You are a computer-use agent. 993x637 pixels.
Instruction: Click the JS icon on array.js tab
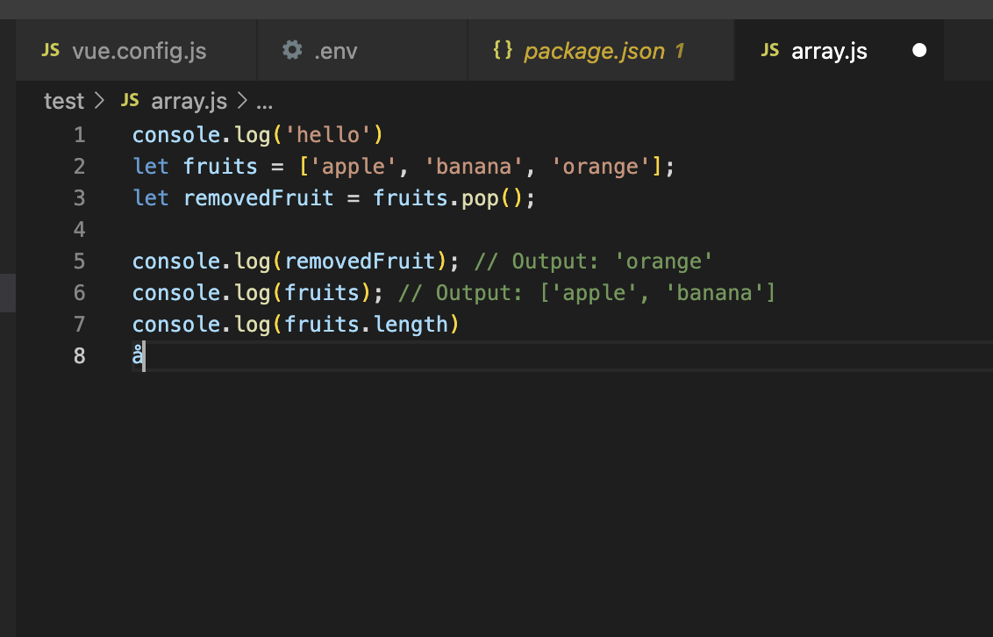(770, 50)
